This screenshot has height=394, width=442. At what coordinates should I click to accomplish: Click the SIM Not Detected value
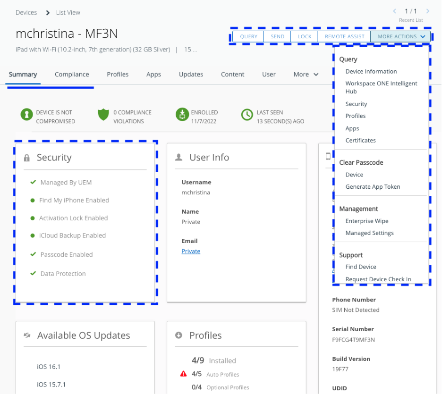356,310
